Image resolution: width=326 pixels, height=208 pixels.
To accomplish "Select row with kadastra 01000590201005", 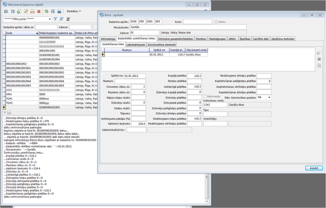I will click(x=50, y=107).
